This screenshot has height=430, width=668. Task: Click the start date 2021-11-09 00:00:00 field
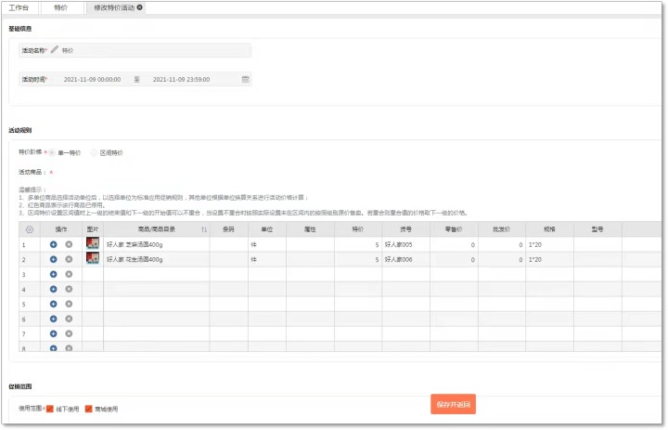(92, 80)
